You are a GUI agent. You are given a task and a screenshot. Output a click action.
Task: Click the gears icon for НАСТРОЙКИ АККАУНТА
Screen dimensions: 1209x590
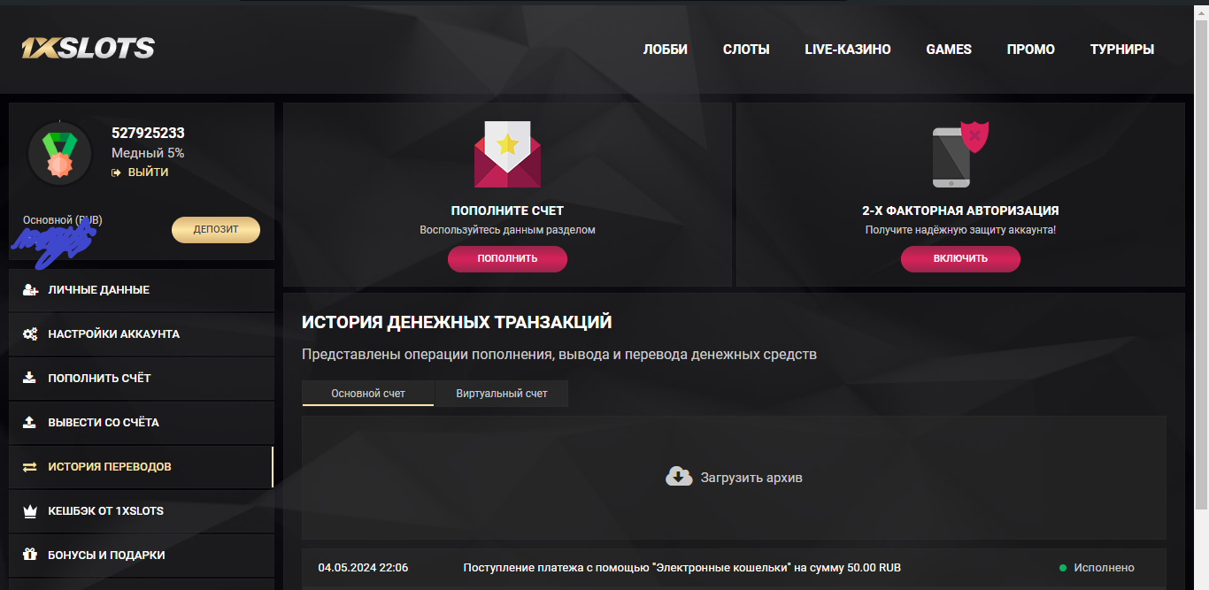(30, 334)
